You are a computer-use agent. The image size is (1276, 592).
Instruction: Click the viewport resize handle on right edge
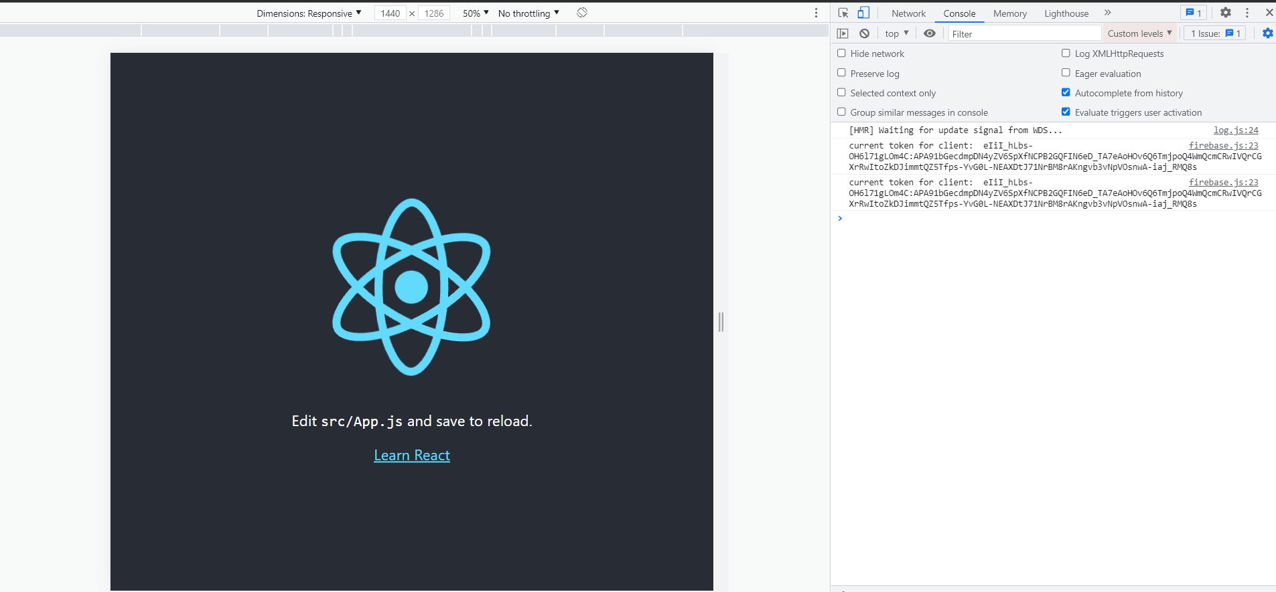point(721,322)
